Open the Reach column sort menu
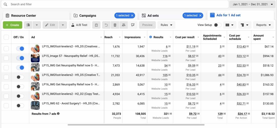The image size is (277, 128). pos(120,37)
